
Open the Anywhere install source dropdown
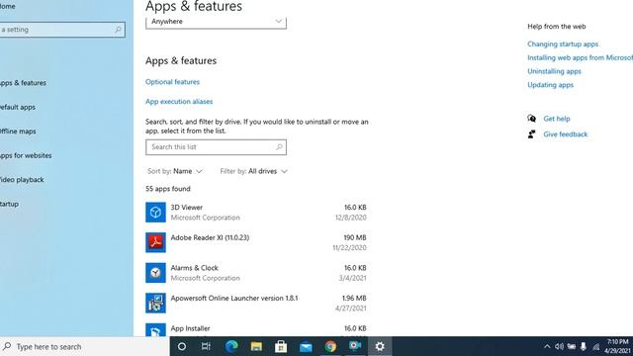coord(216,22)
